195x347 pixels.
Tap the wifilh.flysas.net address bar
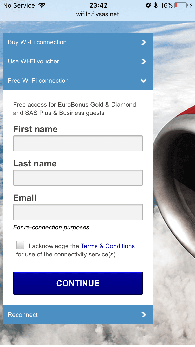pos(97,14)
